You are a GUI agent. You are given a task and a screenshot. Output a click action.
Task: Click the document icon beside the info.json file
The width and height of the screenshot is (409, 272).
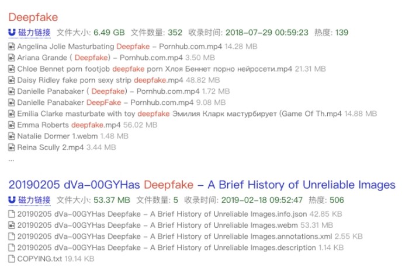point(12,214)
